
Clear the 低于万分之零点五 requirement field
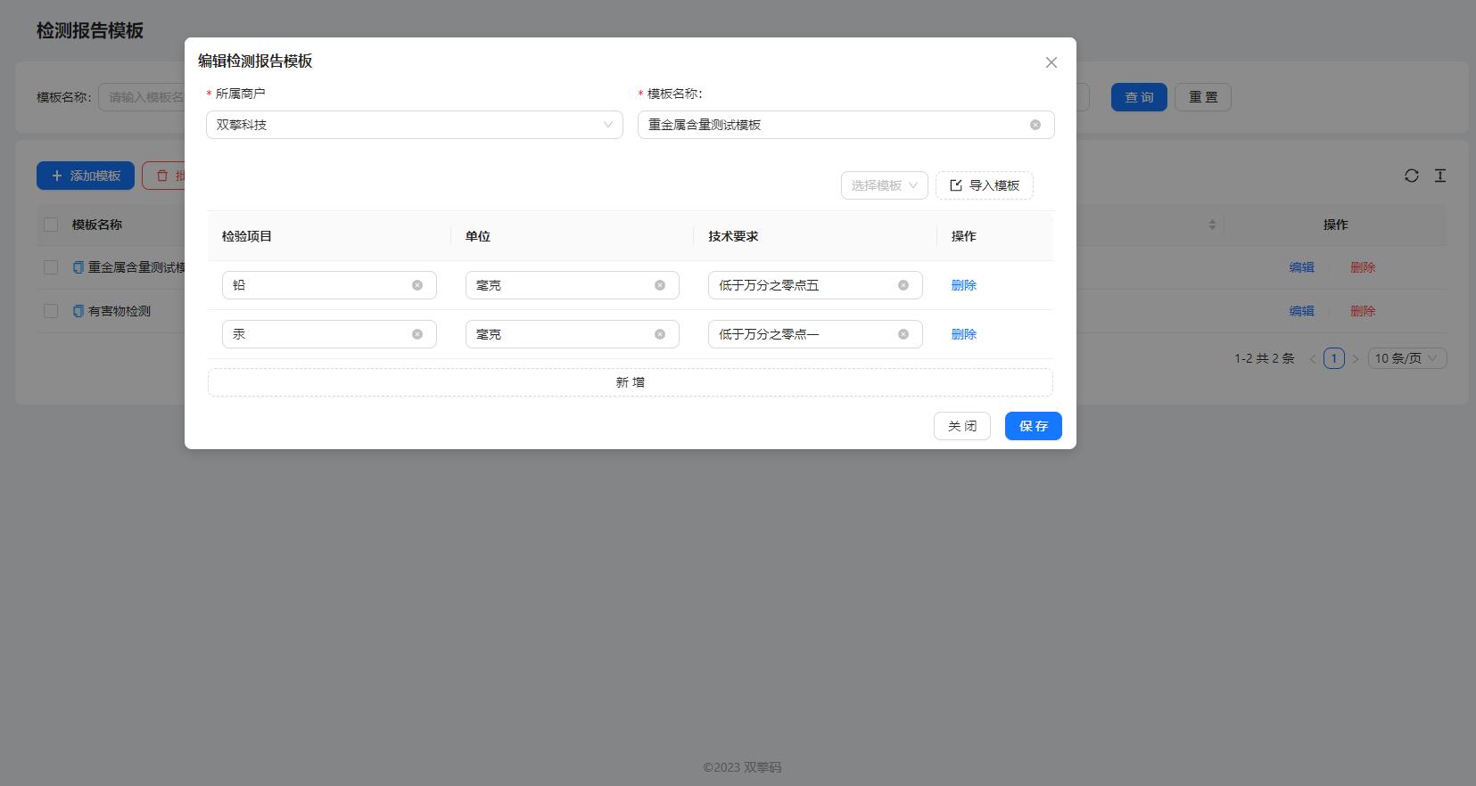click(x=903, y=285)
